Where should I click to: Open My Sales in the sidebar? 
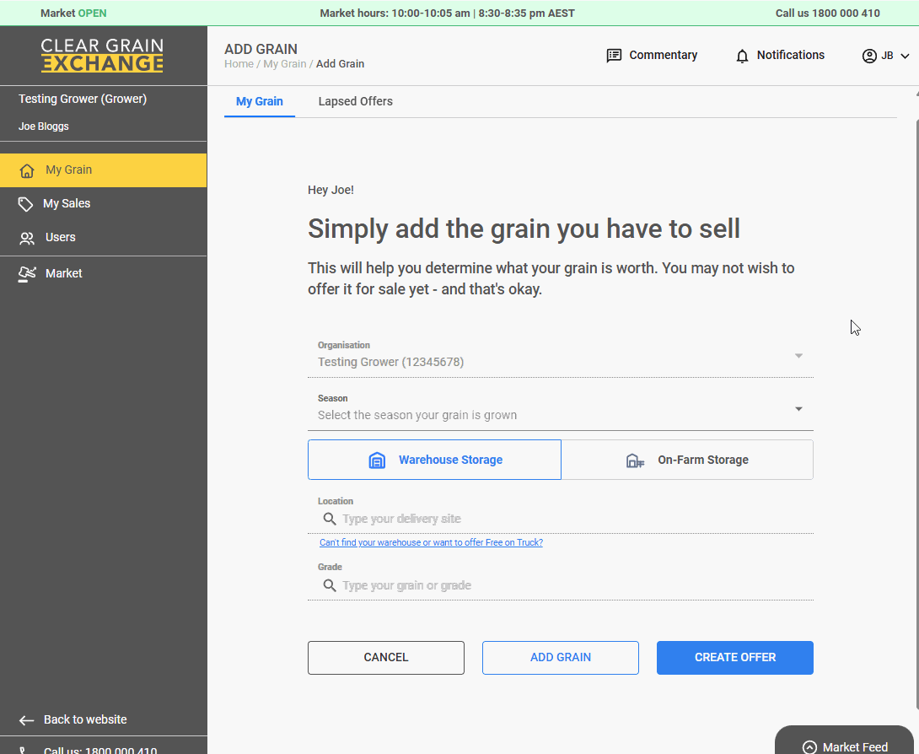103,204
